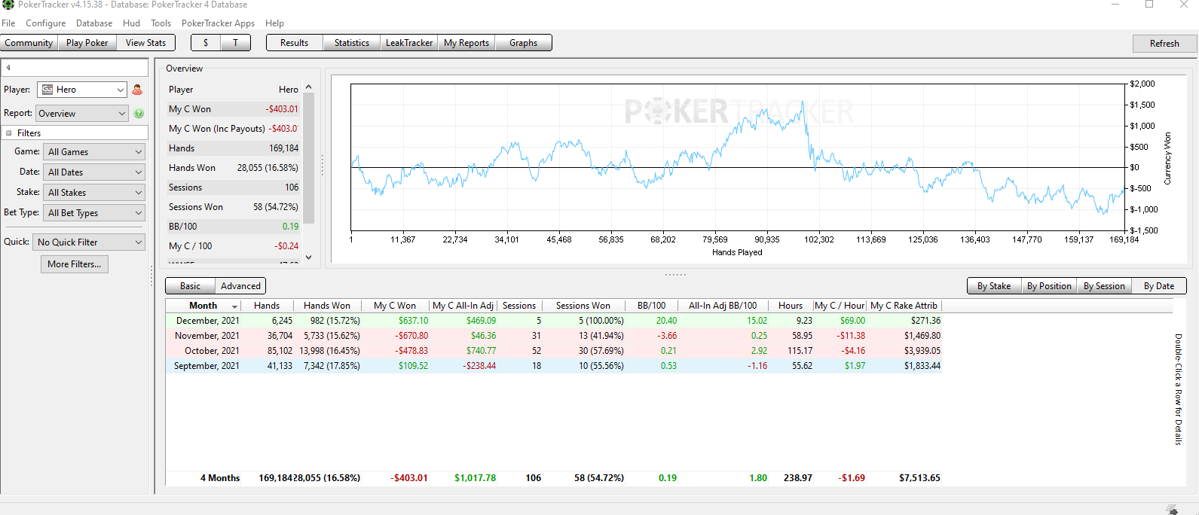Click the Sessions Won overview stat
This screenshot has width=1199, height=515.
point(234,207)
